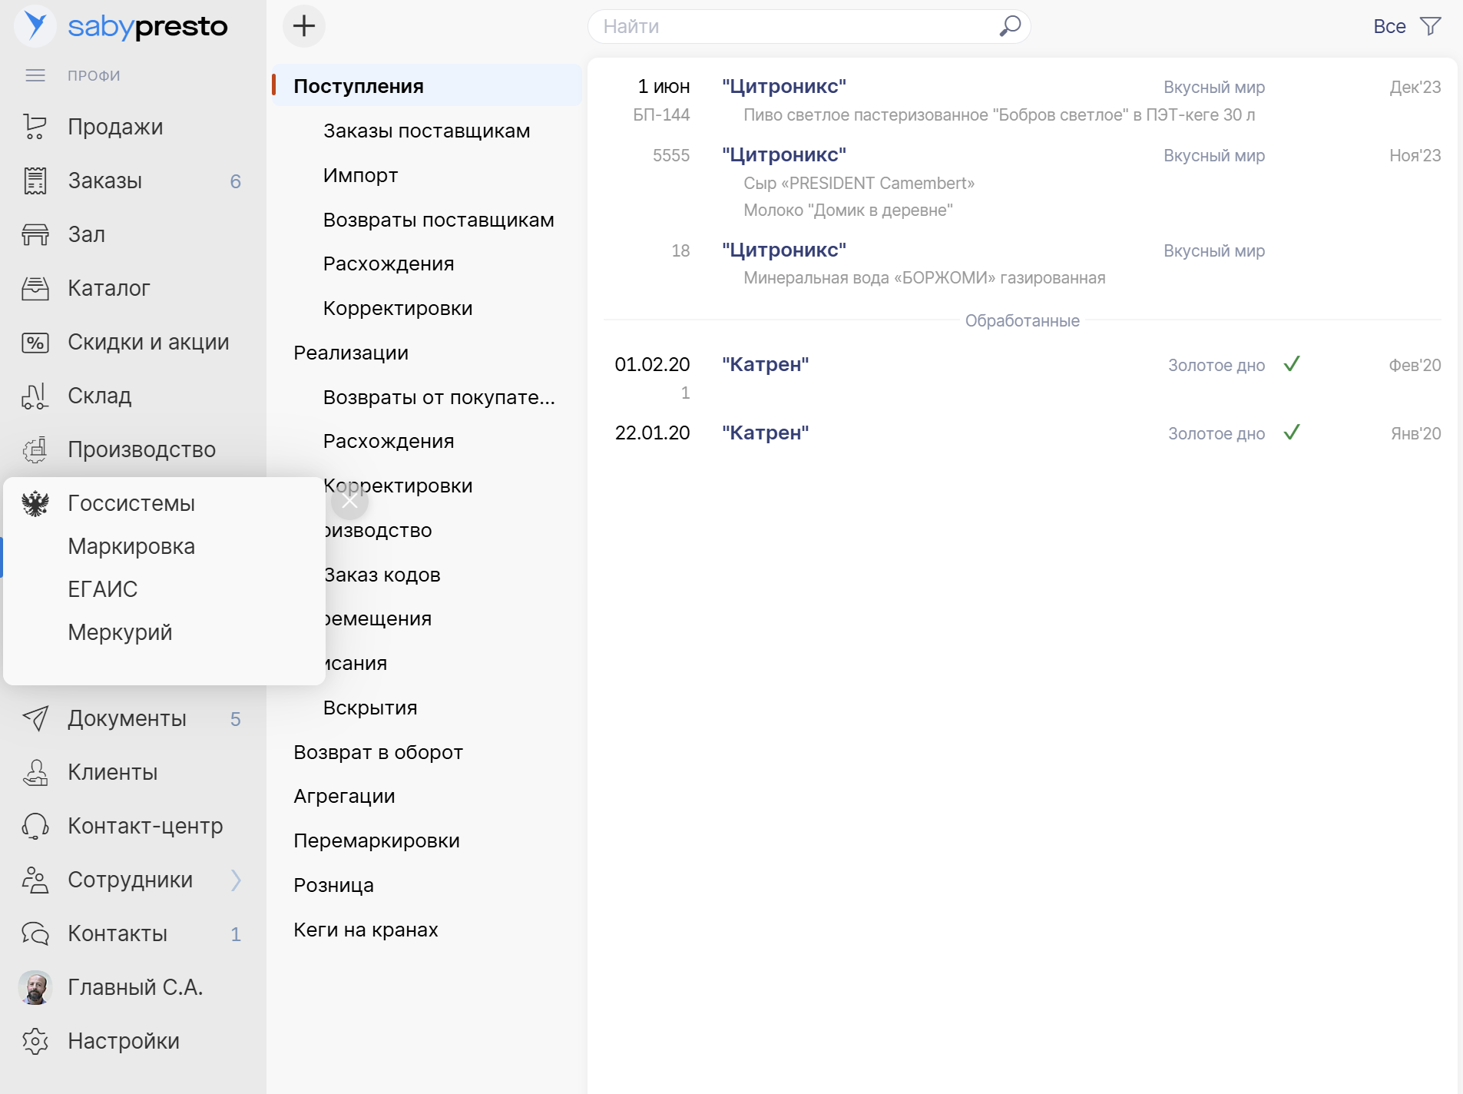This screenshot has height=1094, width=1463.
Task: Select Меркурий in the Госсистемы menu
Action: 120,632
